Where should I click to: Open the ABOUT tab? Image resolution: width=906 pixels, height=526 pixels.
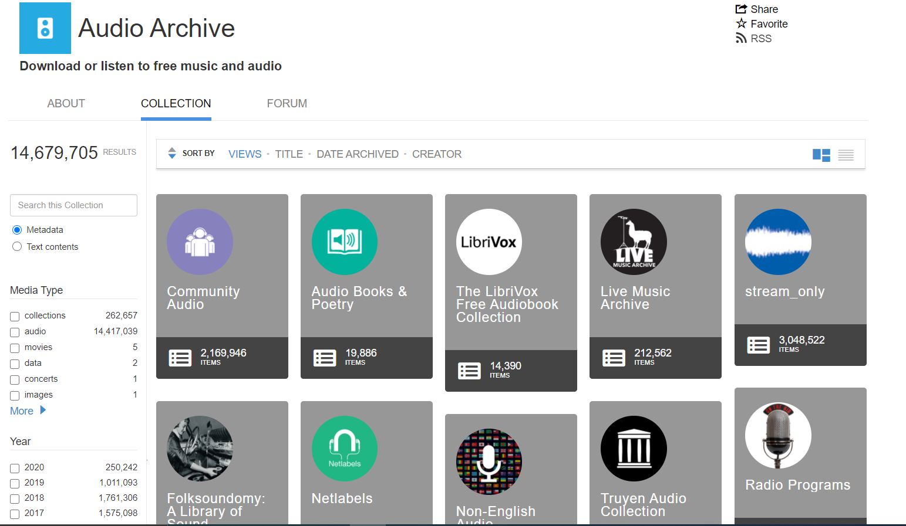point(66,103)
